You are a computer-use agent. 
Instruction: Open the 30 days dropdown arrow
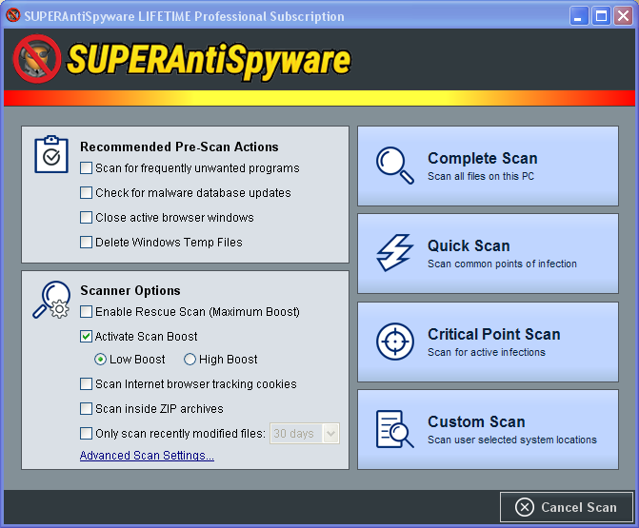pyautogui.click(x=330, y=434)
